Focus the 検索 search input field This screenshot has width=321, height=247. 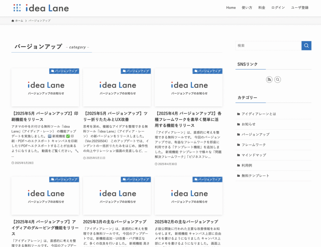tap(268, 45)
